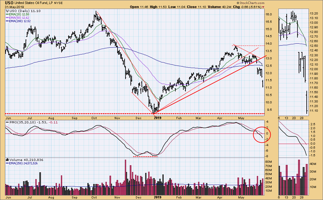Click the EMA(200) 12.52 legend entry
323x200 pixels.
tap(18, 21)
